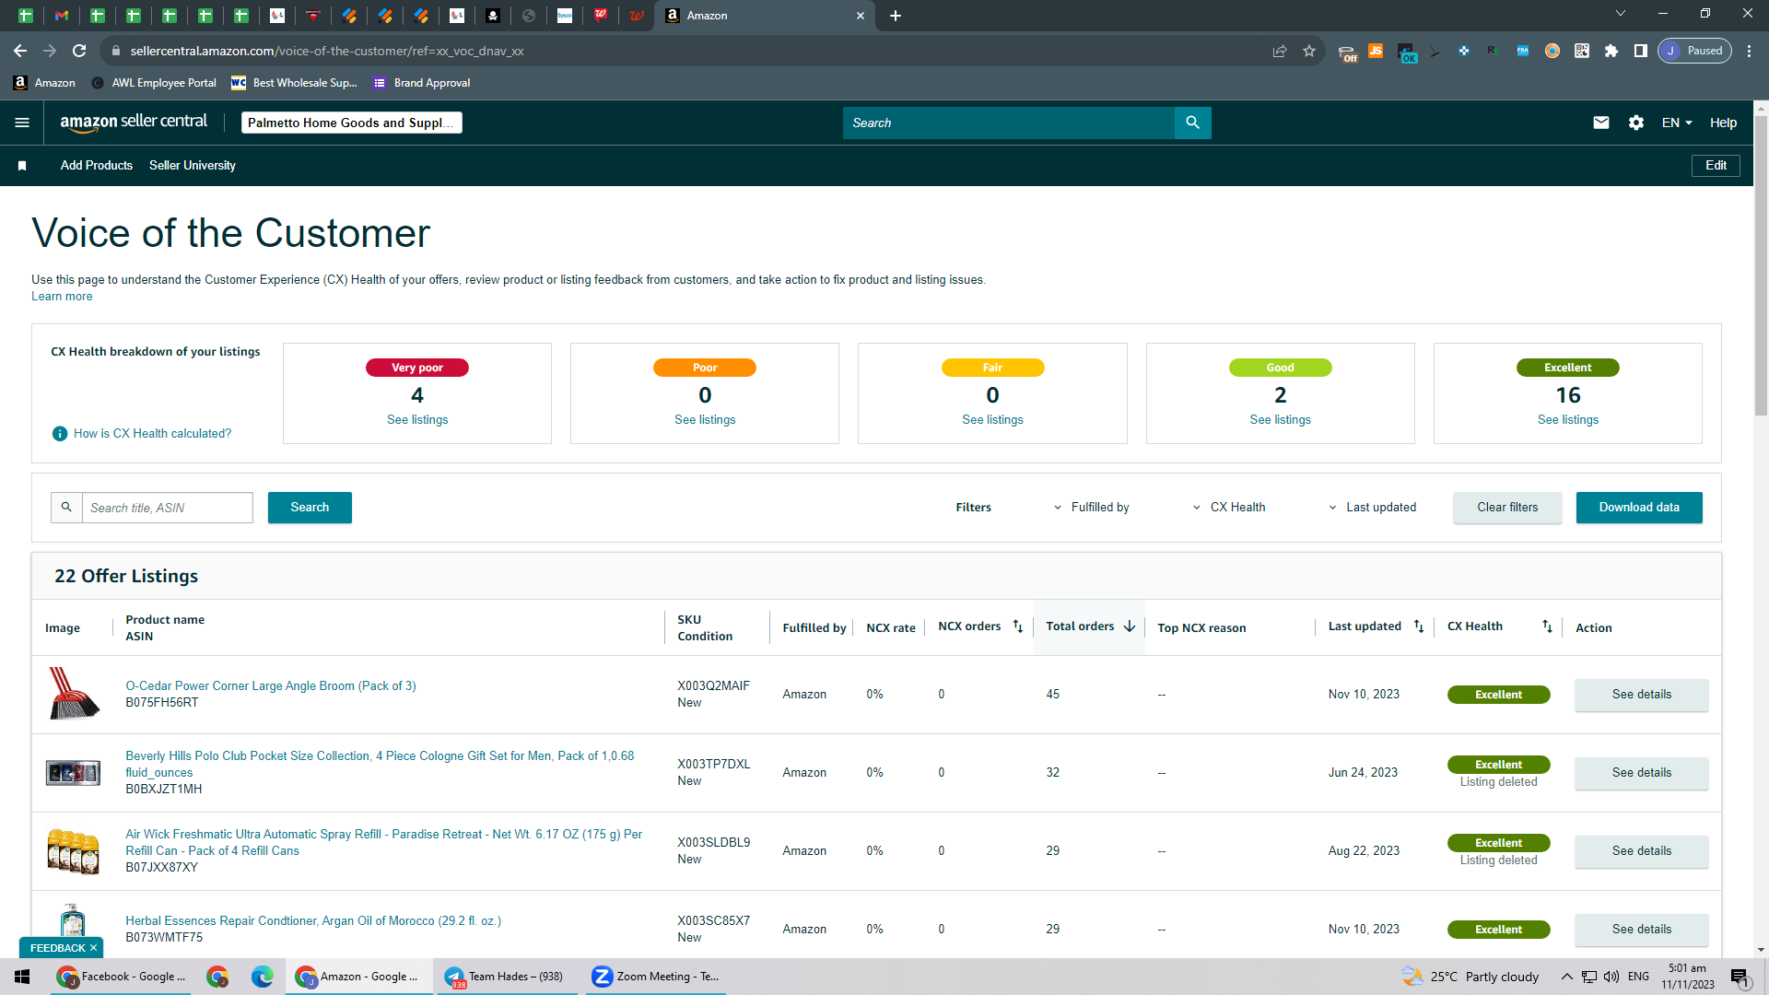Close the Amazon browser tab
This screenshot has height=995, width=1769.
861,16
